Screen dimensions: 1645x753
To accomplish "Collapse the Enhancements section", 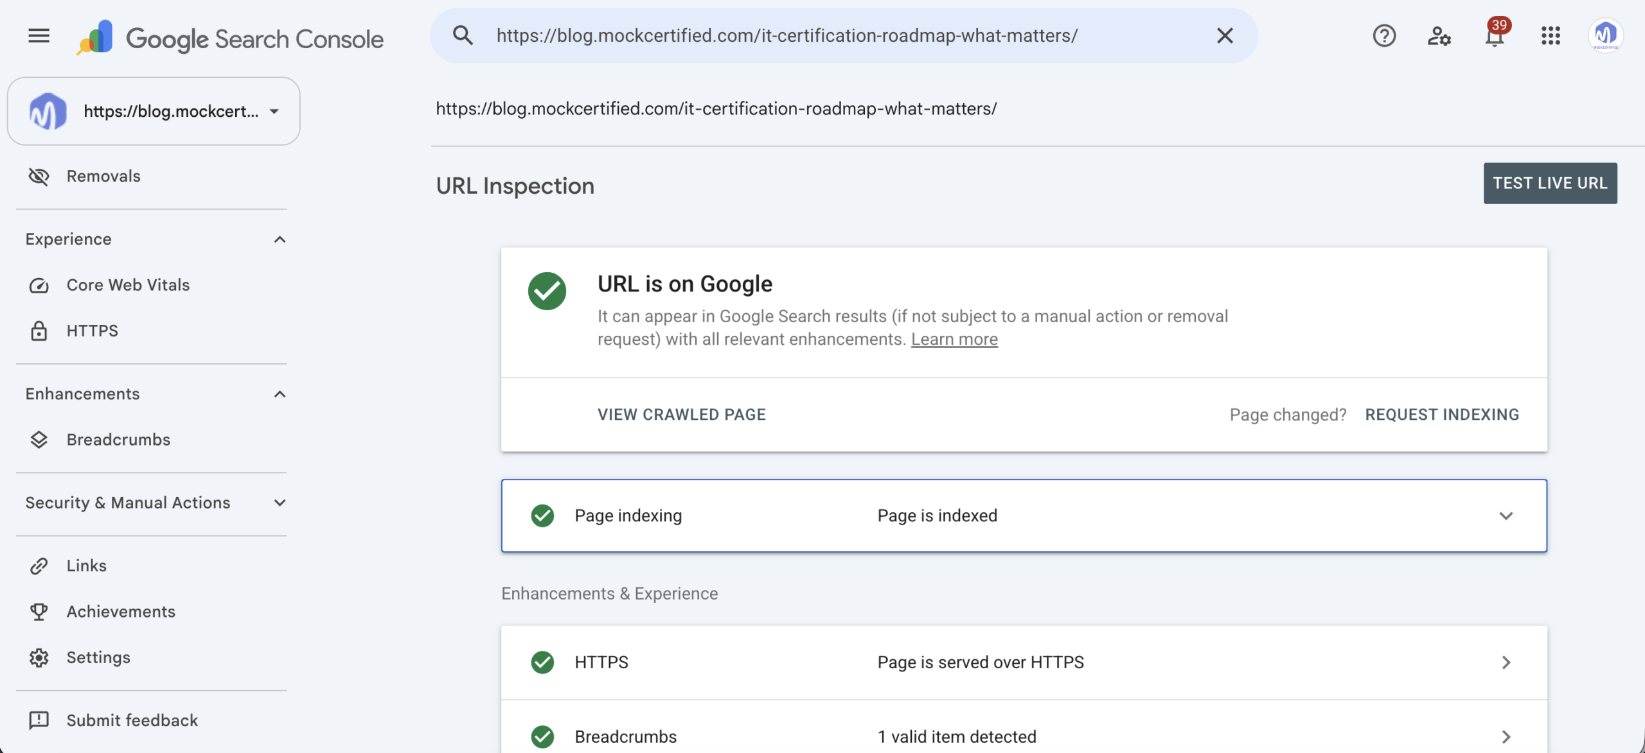I will tap(280, 394).
